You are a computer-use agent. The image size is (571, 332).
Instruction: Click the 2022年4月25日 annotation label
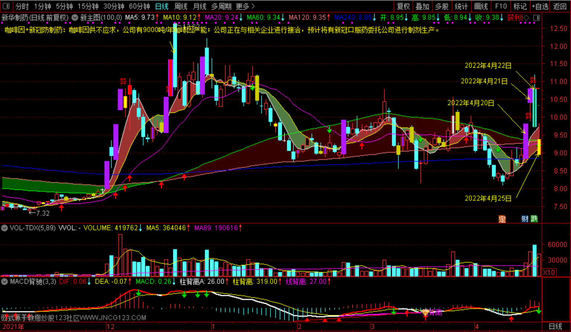point(488,198)
